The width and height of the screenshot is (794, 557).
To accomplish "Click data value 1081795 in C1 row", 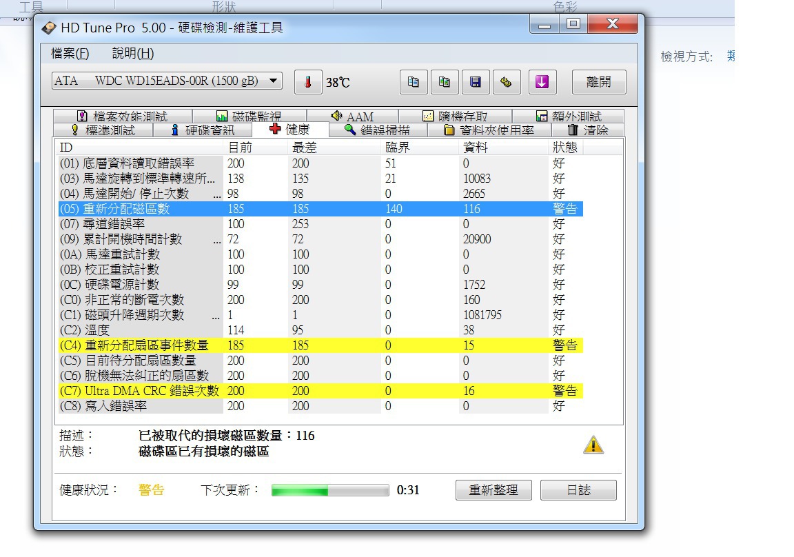I will pyautogui.click(x=482, y=315).
